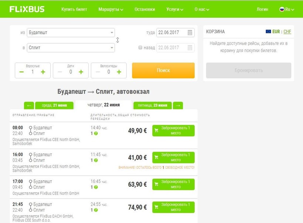The height and width of the screenshot is (223, 303).
Task: Click route stops icon for 16:00 trip
Action: pyautogui.click(x=31, y=158)
